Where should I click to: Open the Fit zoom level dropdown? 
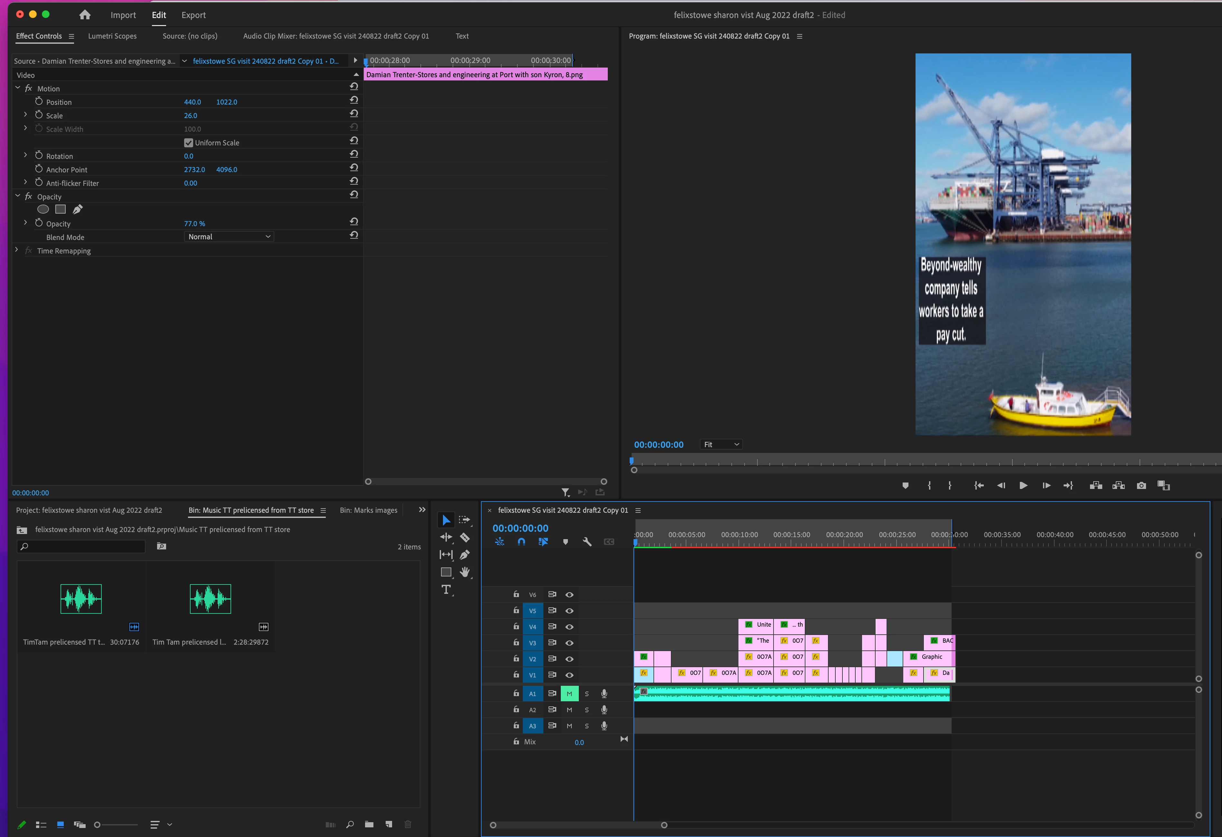click(x=721, y=445)
